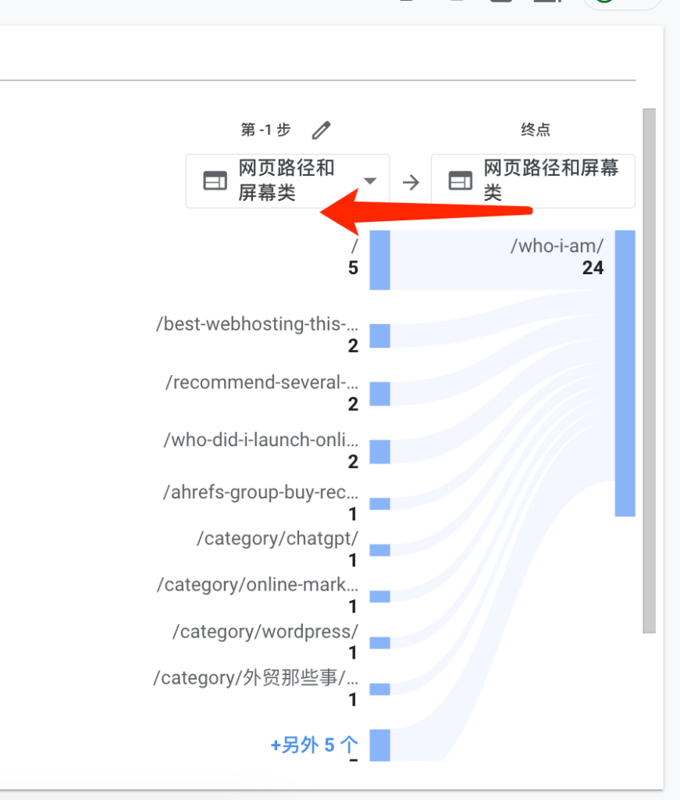Click the 第 -1 步 step header text

point(265,130)
